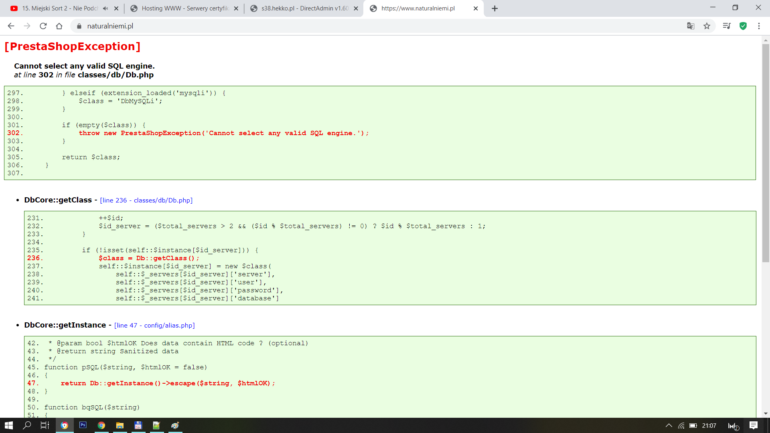Bookmark this page with the star icon
This screenshot has width=770, height=433.
(707, 26)
